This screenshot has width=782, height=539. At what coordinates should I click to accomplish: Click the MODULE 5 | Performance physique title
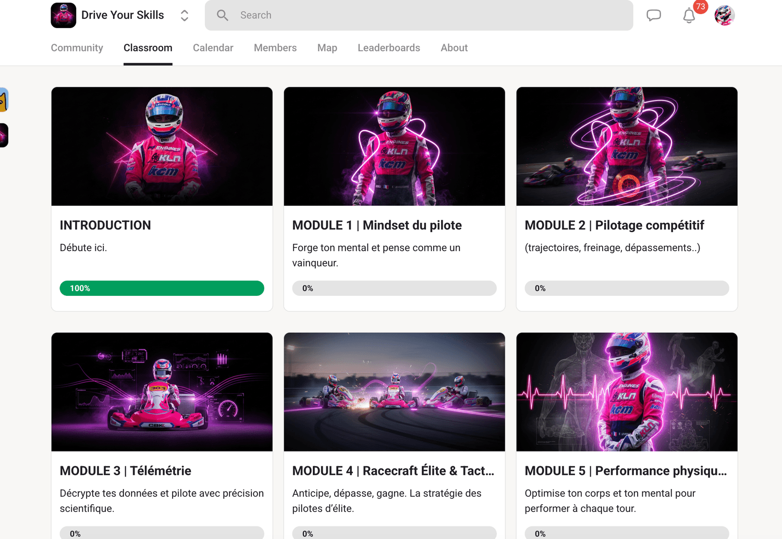click(626, 471)
